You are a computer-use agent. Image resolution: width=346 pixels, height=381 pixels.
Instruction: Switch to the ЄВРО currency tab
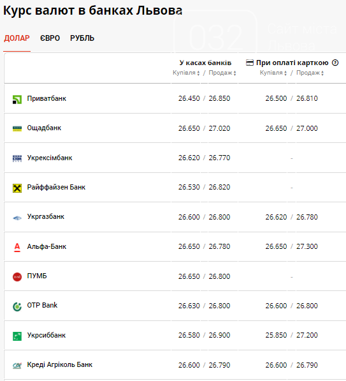click(x=50, y=38)
